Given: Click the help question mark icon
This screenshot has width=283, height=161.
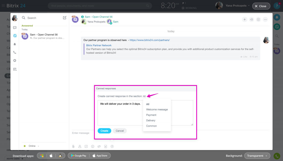Looking at the screenshot, I should pos(277,6).
